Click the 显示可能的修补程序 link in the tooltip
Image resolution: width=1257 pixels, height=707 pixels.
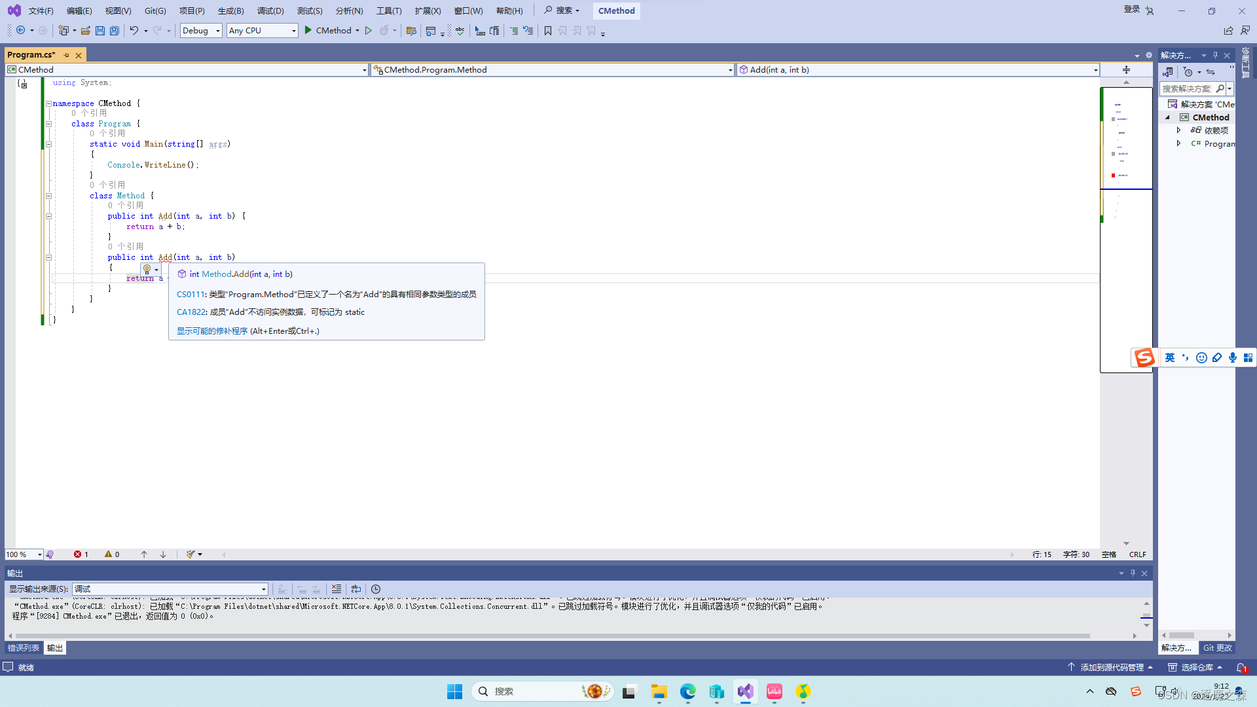[x=212, y=331]
